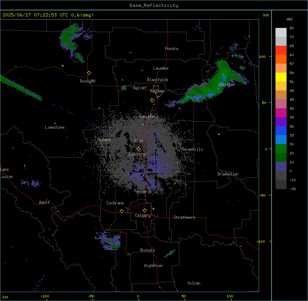Click the -30 value at legend bottom
This screenshot has width=308, height=301.
click(293, 189)
